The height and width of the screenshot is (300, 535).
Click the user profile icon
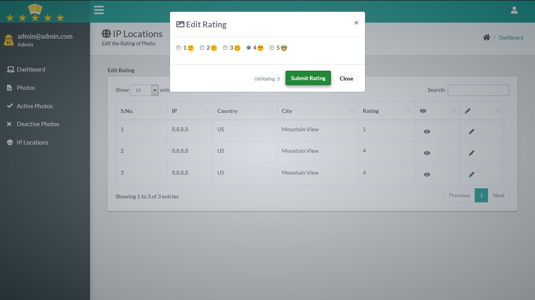click(514, 10)
